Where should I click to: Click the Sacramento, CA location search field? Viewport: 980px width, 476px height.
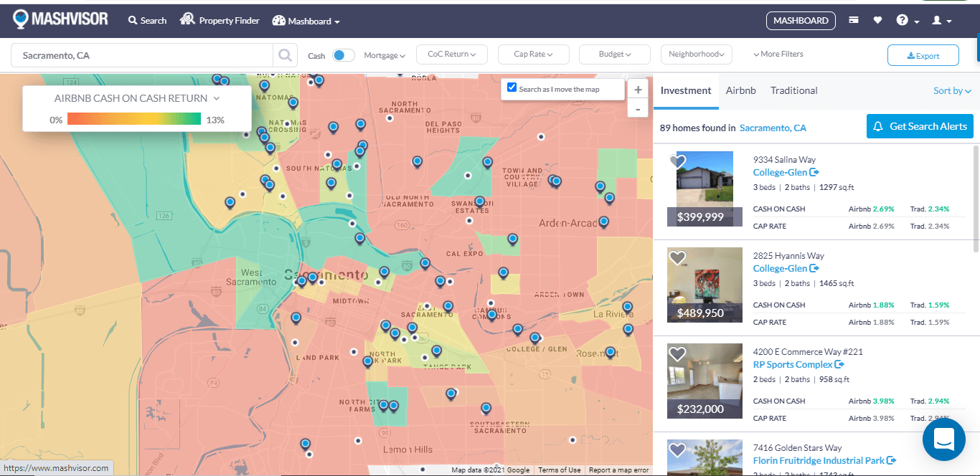pos(143,55)
